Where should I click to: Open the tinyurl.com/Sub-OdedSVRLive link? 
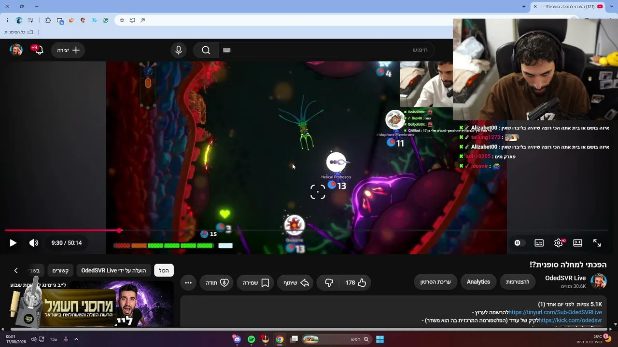point(555,312)
